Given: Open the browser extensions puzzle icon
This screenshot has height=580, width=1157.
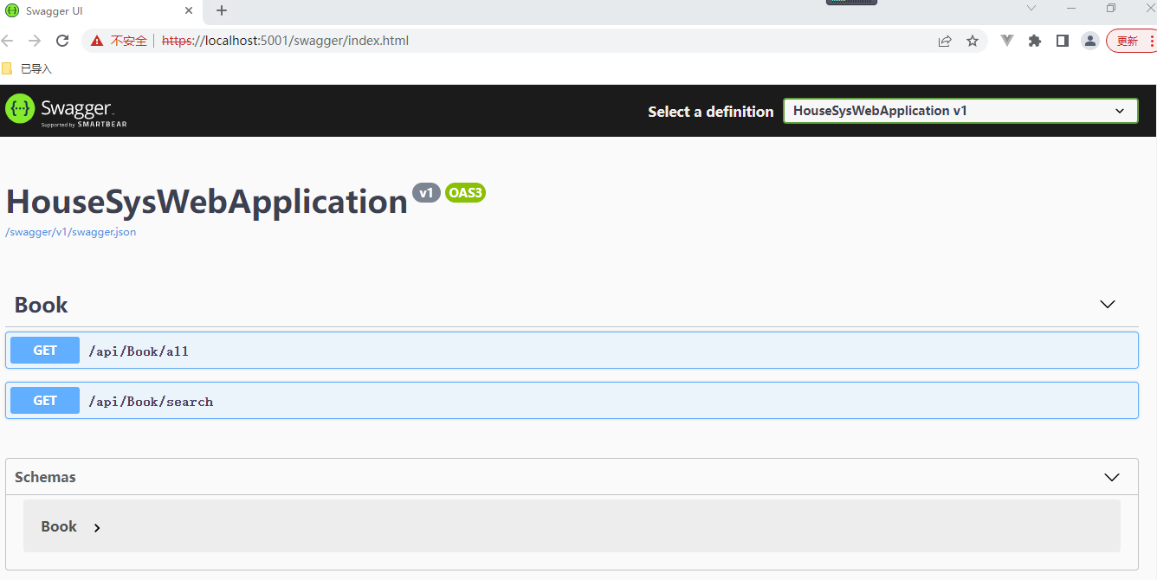Looking at the screenshot, I should [1034, 41].
